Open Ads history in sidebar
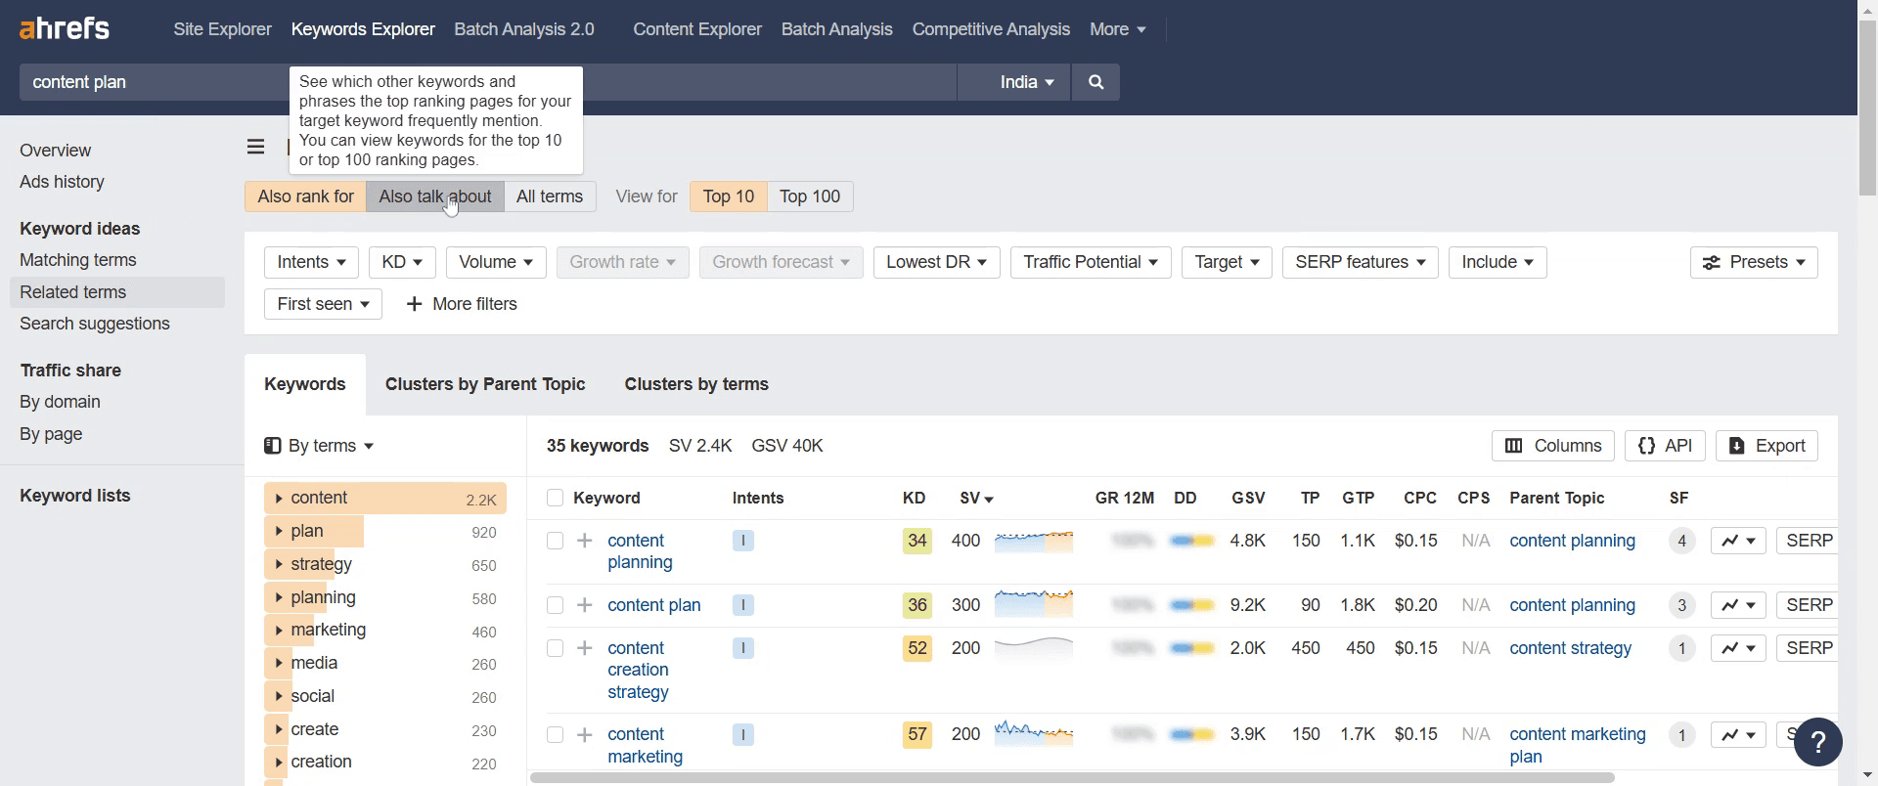The width and height of the screenshot is (1878, 786). (62, 182)
